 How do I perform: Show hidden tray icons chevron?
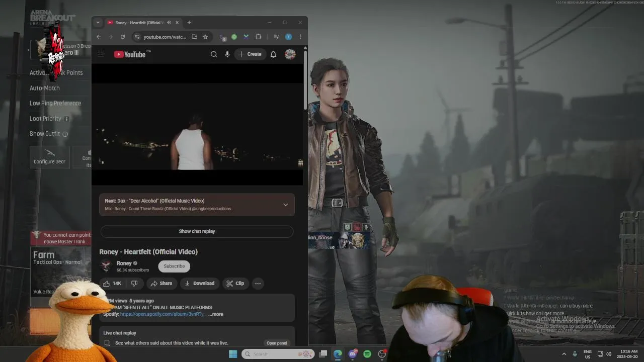pos(564,354)
